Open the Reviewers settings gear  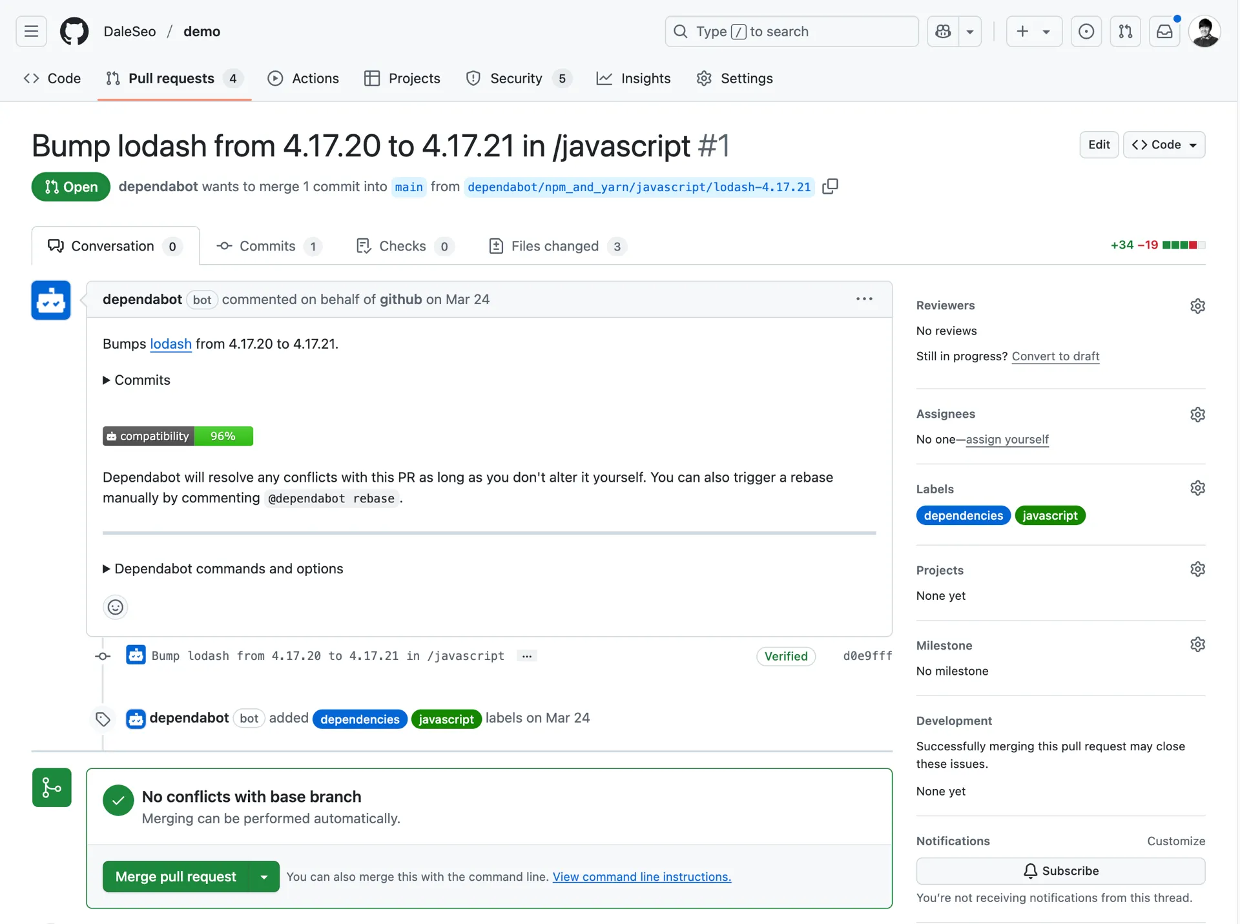1197,305
